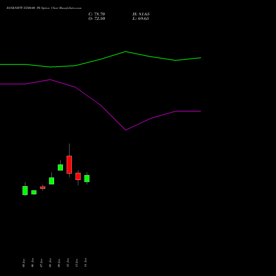Select the 09 Jan date label
The width and height of the screenshot is (276, 276).
(59, 263)
